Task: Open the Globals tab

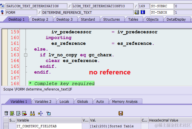Action: coord(83,101)
